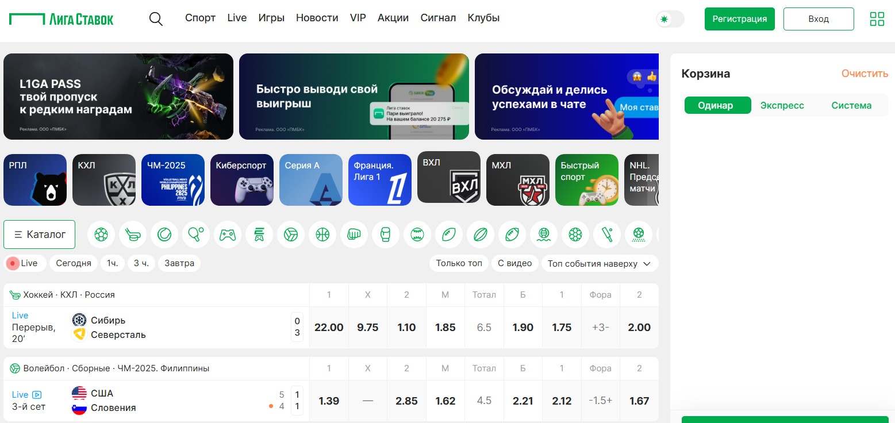Open the РПЛ league tile
895x423 pixels.
35,180
